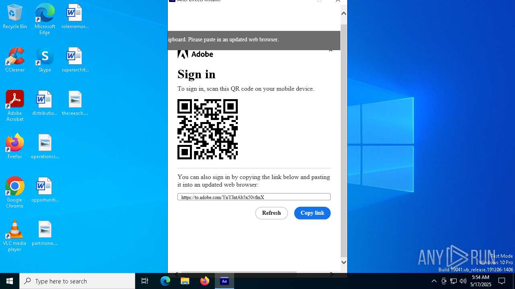Open VLC media player desktop shortcut

[15, 236]
